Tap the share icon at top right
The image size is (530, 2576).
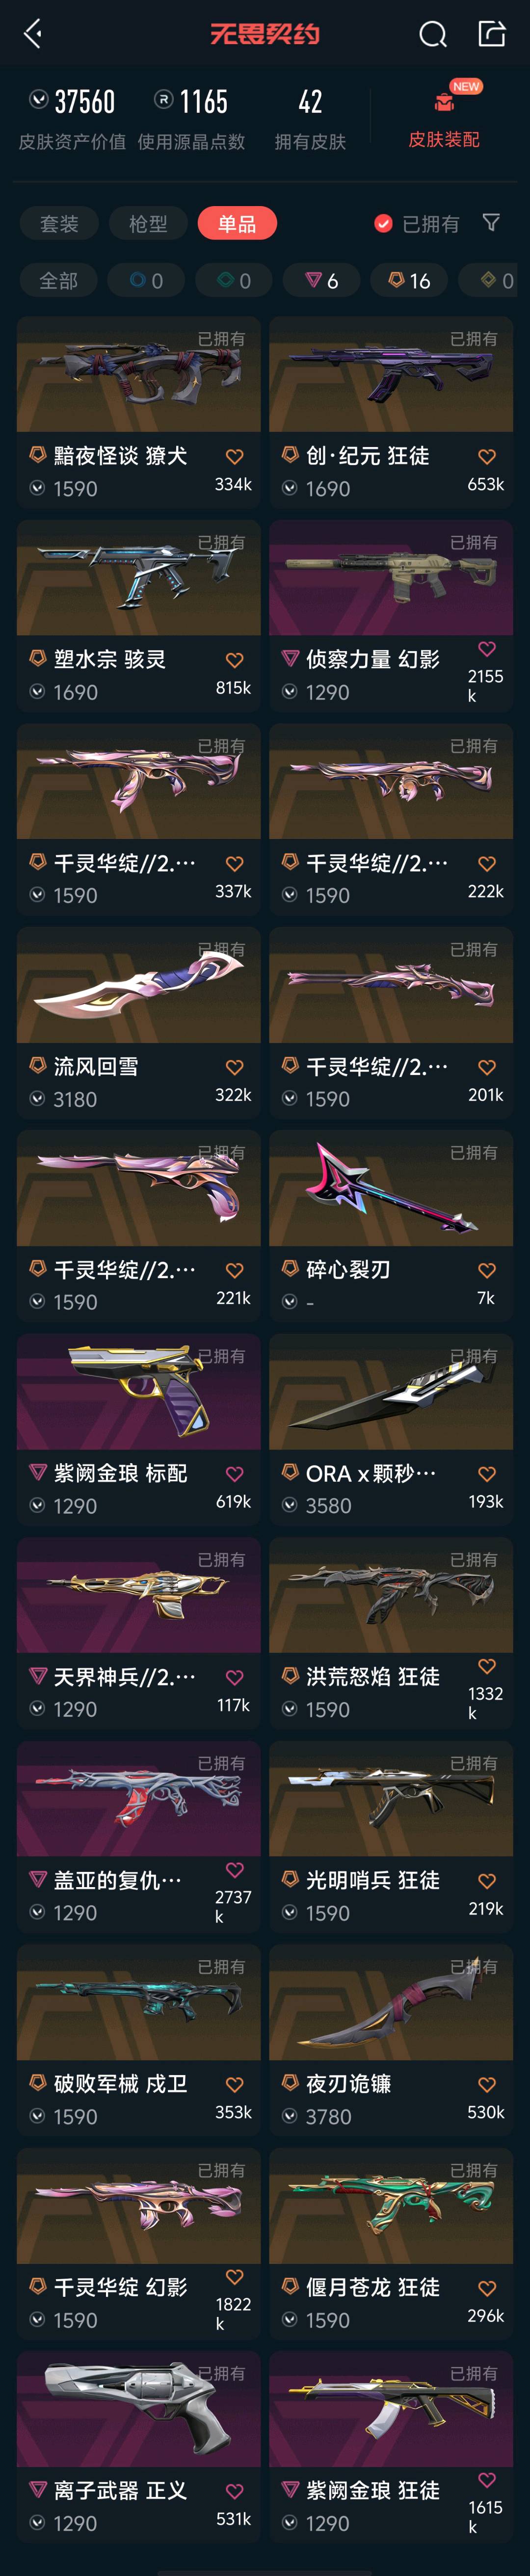tap(491, 34)
